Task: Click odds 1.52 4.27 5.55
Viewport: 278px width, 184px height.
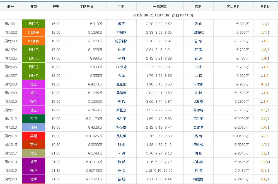Action: [159, 110]
